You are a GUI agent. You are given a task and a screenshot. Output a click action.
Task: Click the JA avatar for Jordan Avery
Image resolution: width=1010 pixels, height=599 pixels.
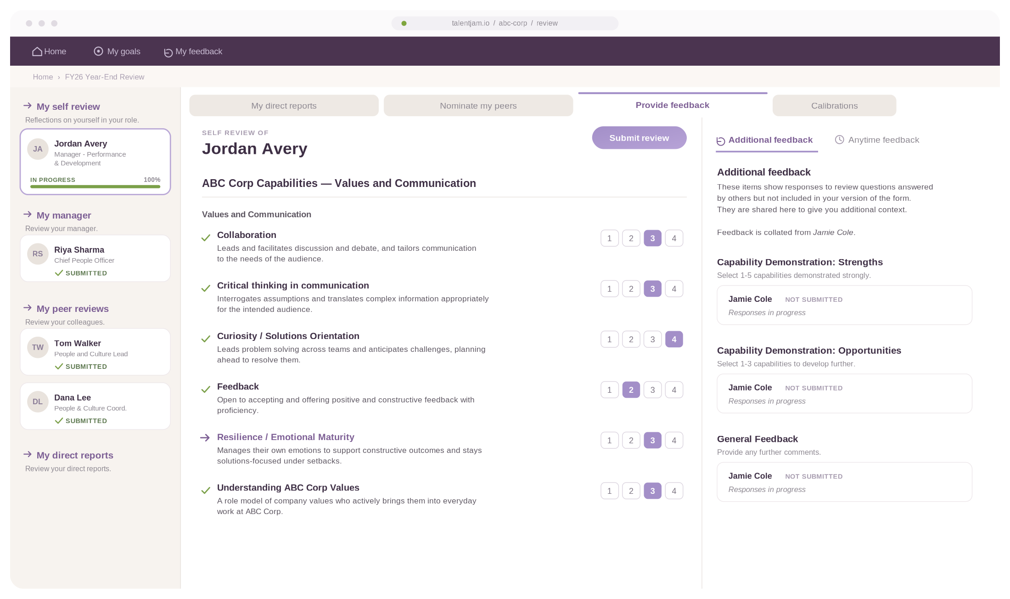point(38,149)
